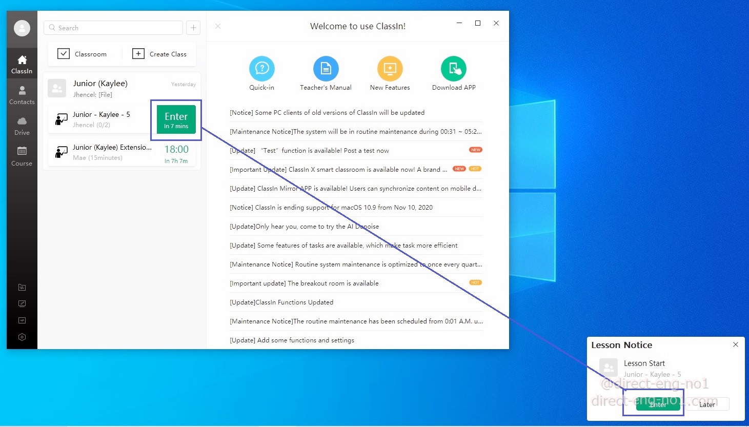Open maintenance notice scheduled from 0:01 A.M.
Viewport: 749px width, 427px height.
click(x=356, y=321)
